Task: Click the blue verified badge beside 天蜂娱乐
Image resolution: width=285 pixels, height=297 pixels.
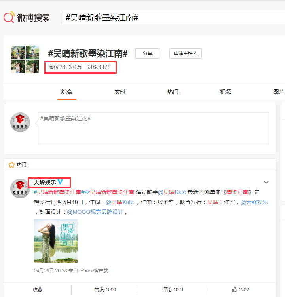Action: coord(61,182)
